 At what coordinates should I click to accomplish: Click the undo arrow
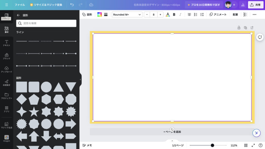click(72, 5)
